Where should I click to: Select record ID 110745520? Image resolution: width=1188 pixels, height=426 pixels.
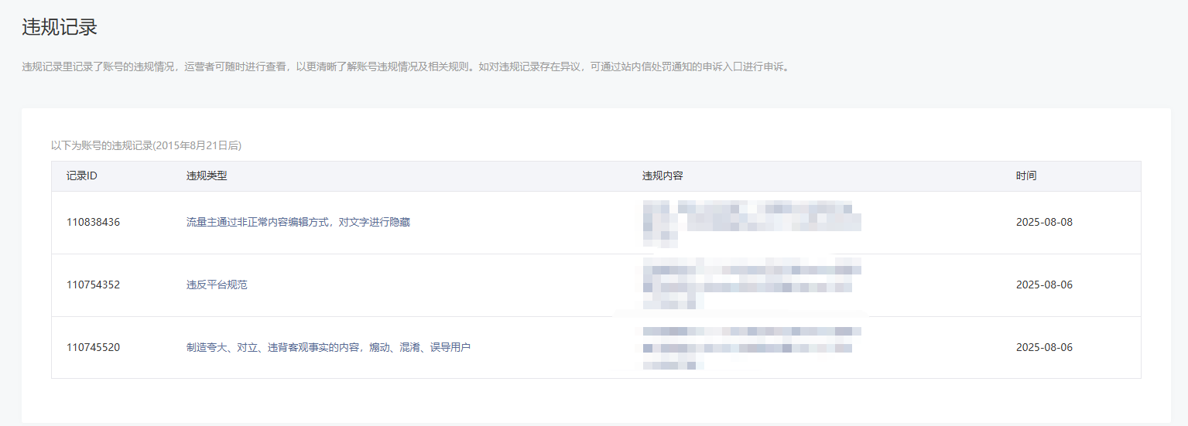(x=94, y=347)
